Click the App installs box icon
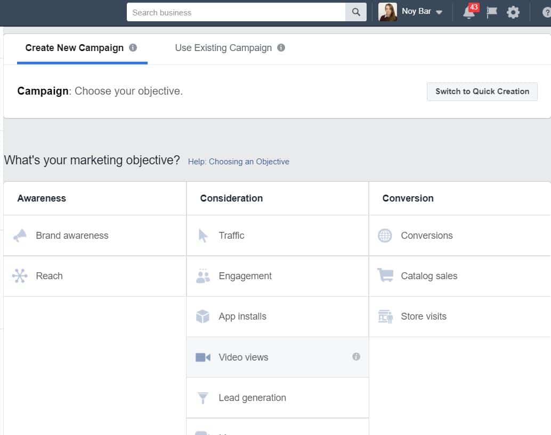The width and height of the screenshot is (551, 435). coord(202,316)
